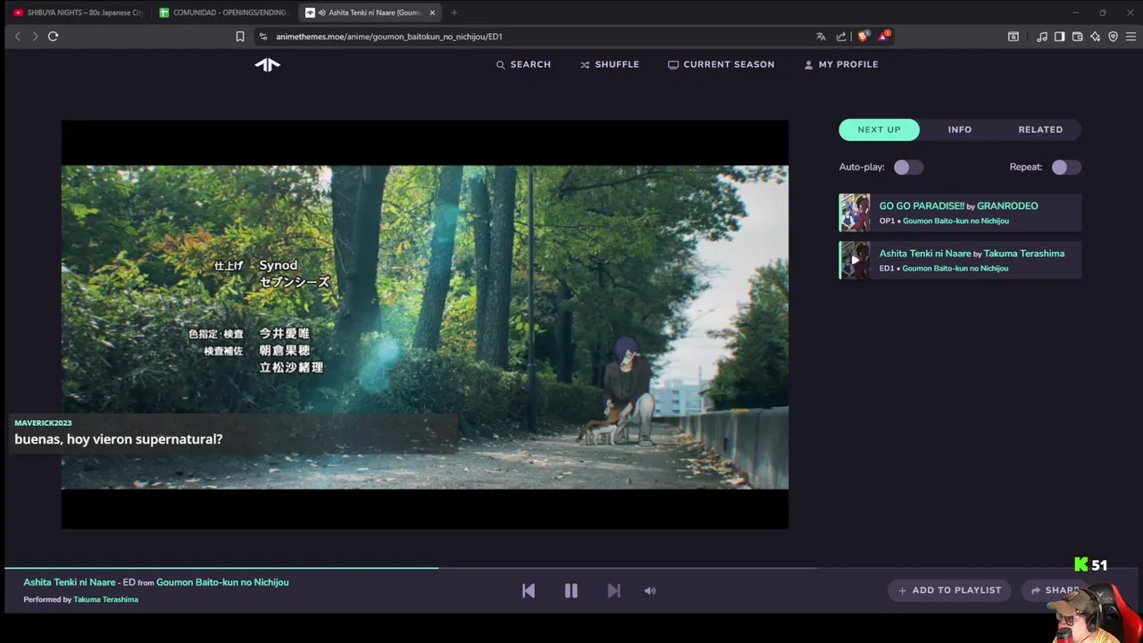Click the Ashita Tenki ni Naare ED1 thumbnail
The image size is (1143, 643).
[x=855, y=260]
